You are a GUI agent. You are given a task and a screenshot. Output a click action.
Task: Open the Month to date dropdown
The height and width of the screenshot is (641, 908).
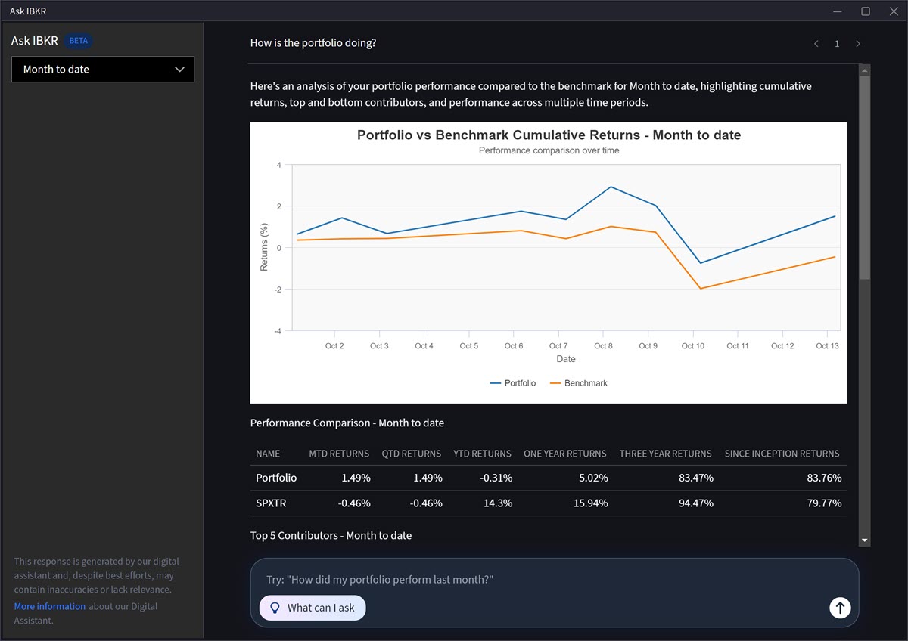point(103,70)
